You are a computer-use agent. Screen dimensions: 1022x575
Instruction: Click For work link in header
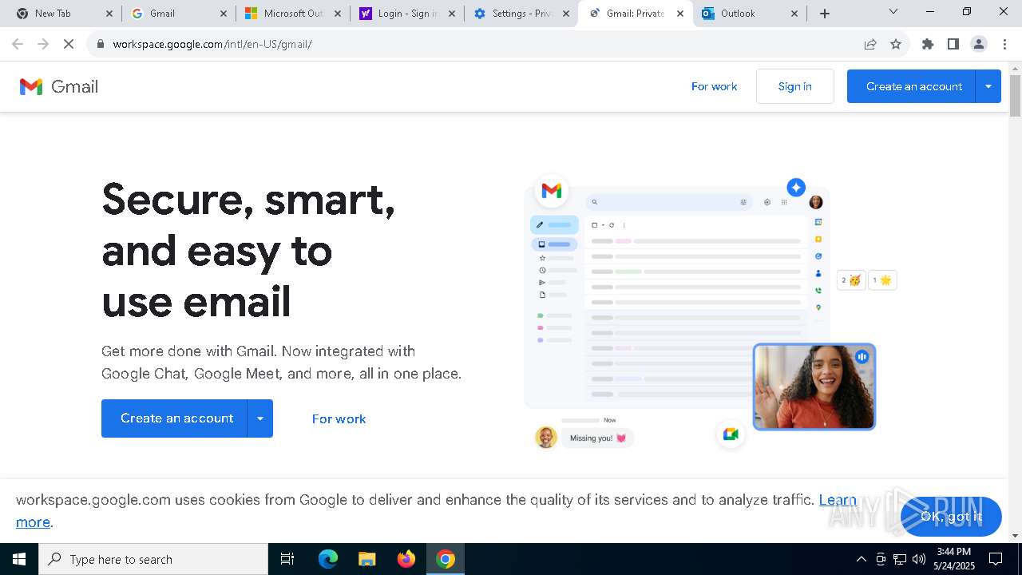(x=714, y=86)
